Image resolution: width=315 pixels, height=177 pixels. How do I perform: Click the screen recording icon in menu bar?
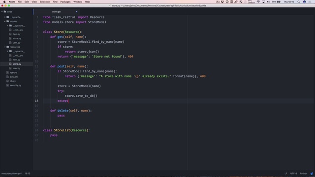coord(218,2)
